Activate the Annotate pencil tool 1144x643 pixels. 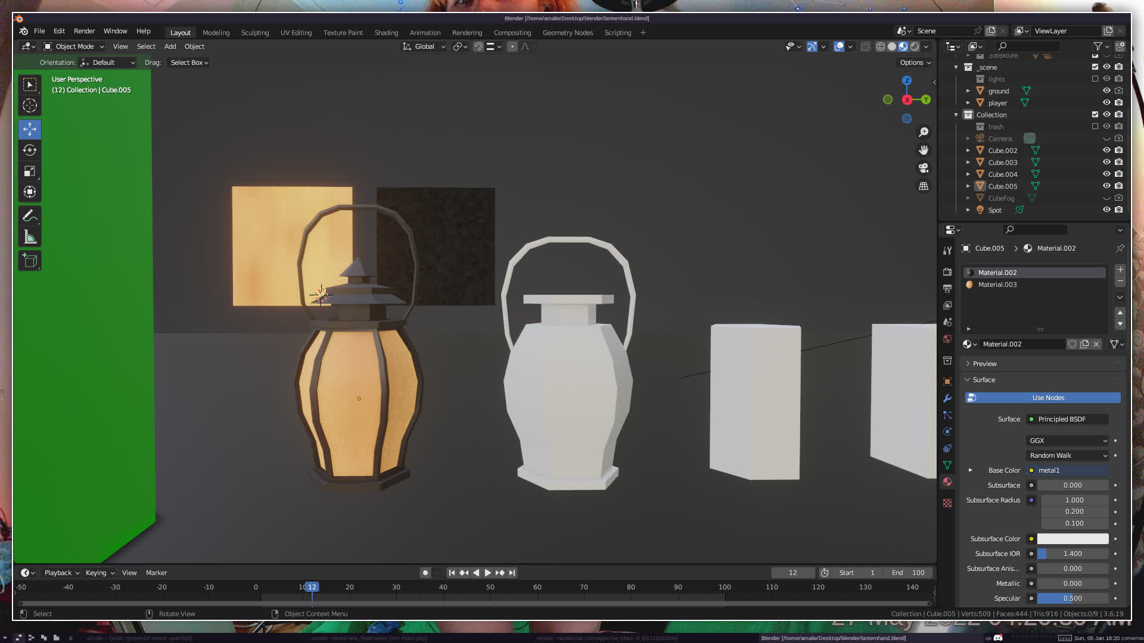coord(30,216)
